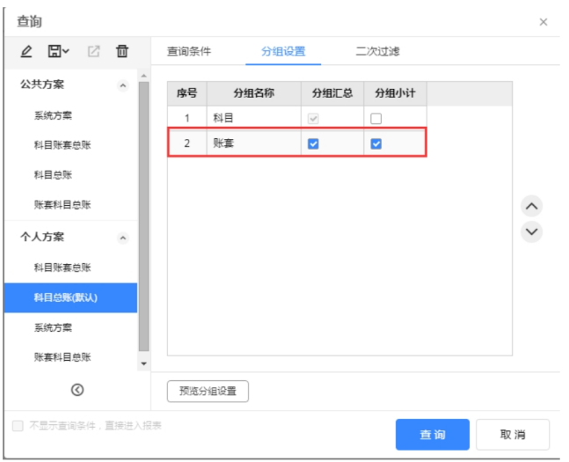Click the 分组名称 column header
This screenshot has width=569, height=462.
[x=253, y=93]
